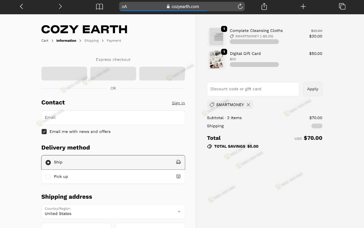364x228 pixels.
Task: Click the $20.00 discounted price
Action: pos(316,36)
